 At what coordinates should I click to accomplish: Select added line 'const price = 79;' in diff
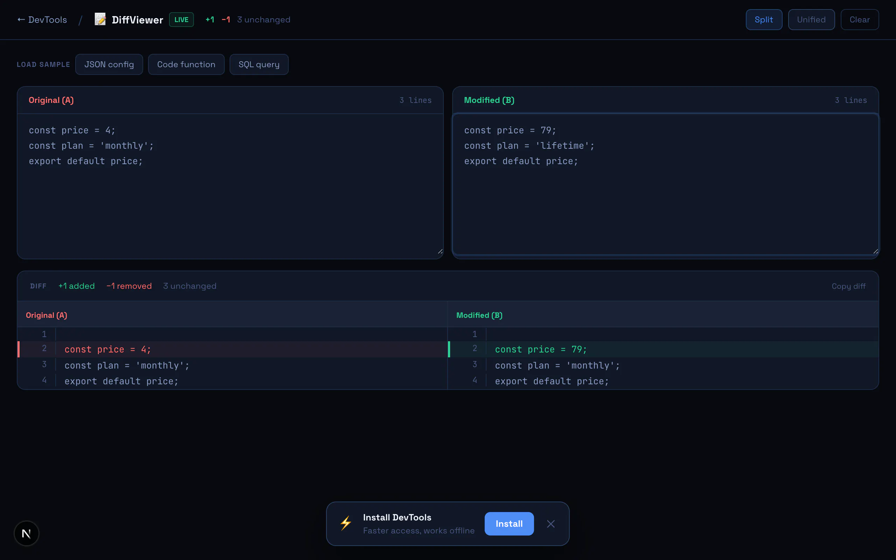(x=663, y=349)
